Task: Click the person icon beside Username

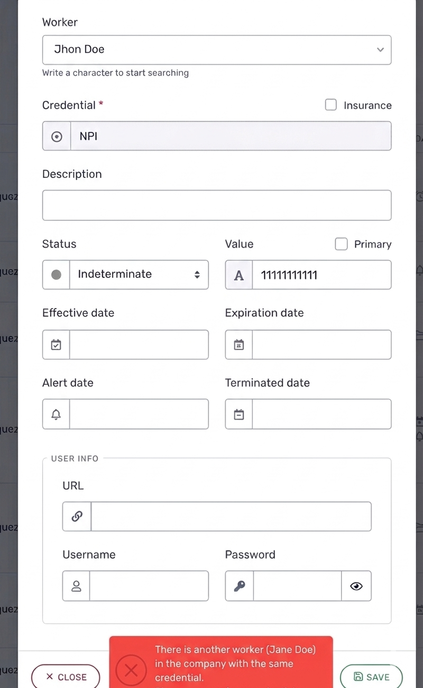Action: click(x=76, y=586)
